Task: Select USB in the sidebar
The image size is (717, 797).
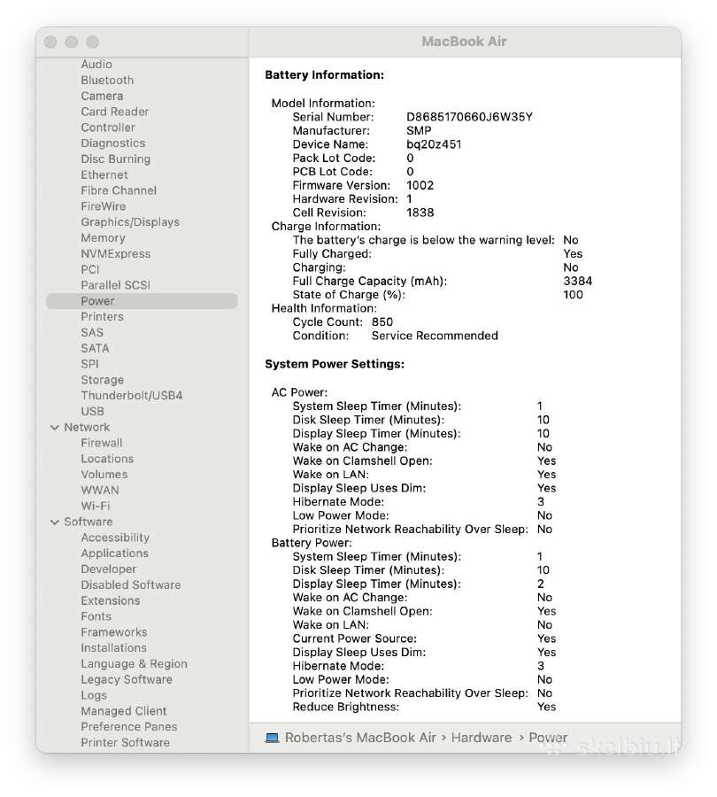Action: click(x=92, y=411)
